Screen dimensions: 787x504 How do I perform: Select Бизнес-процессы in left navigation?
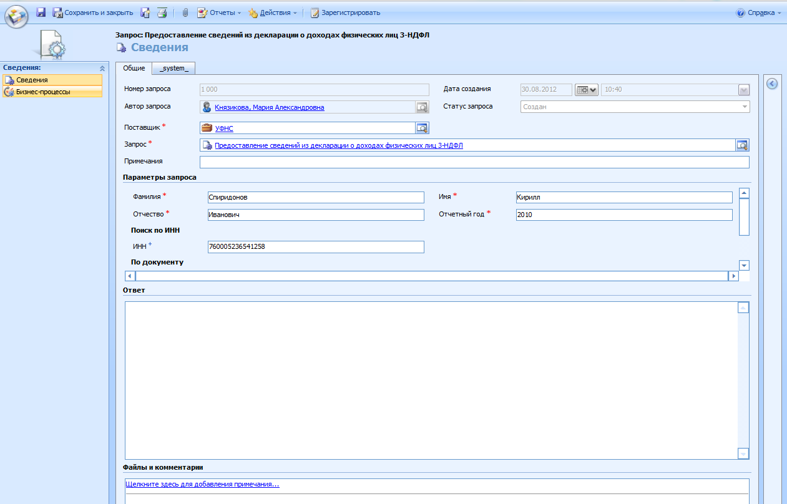click(x=42, y=92)
